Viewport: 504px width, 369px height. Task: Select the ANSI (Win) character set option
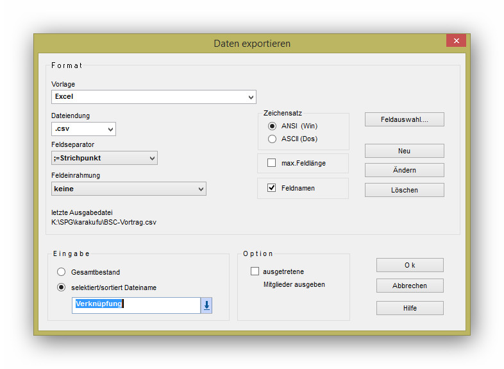[x=273, y=126]
